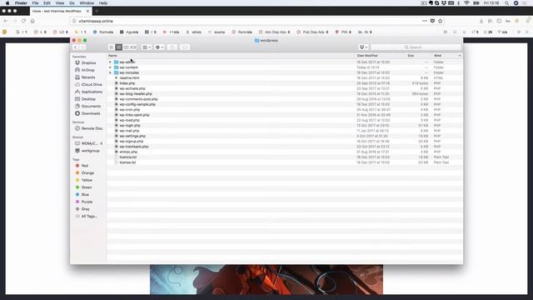The image size is (533, 300).
Task: Open a new browser tab
Action: (x=97, y=11)
